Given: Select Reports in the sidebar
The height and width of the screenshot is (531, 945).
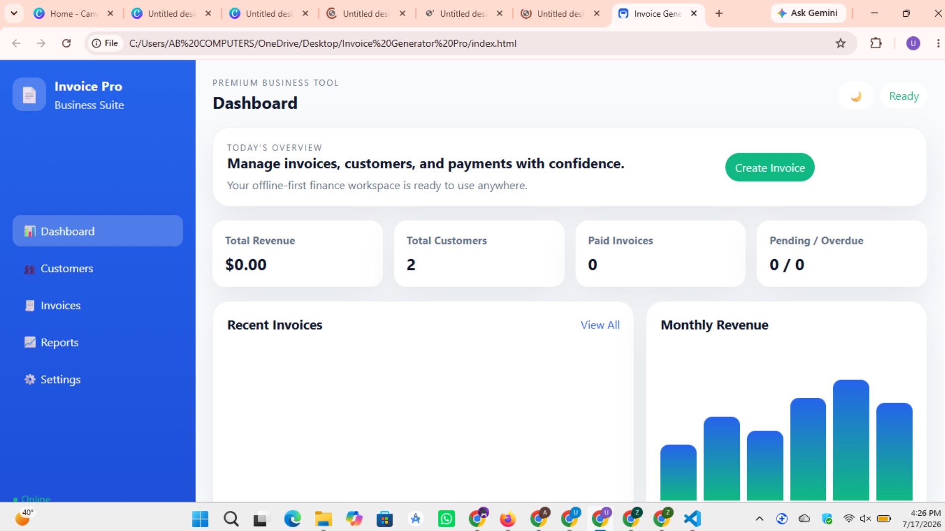Looking at the screenshot, I should (x=97, y=342).
